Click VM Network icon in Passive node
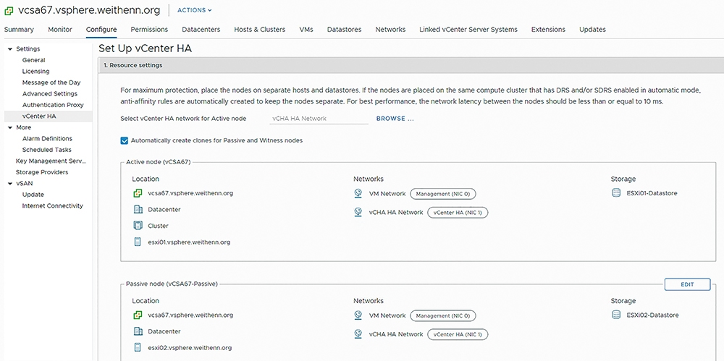Screen dimensions: 724x361 pyautogui.click(x=358, y=315)
